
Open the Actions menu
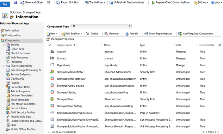tap(201, 3)
